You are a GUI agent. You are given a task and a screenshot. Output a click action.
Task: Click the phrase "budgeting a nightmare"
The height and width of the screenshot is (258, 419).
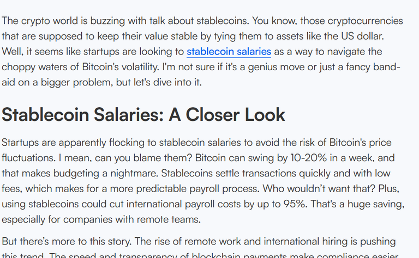(x=105, y=173)
